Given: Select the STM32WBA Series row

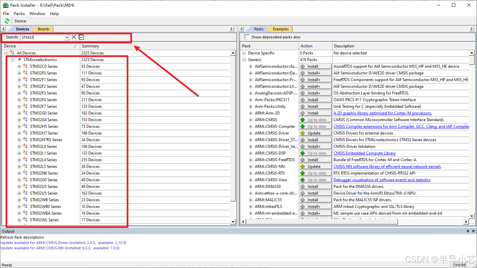Looking at the screenshot, I should point(46,213).
